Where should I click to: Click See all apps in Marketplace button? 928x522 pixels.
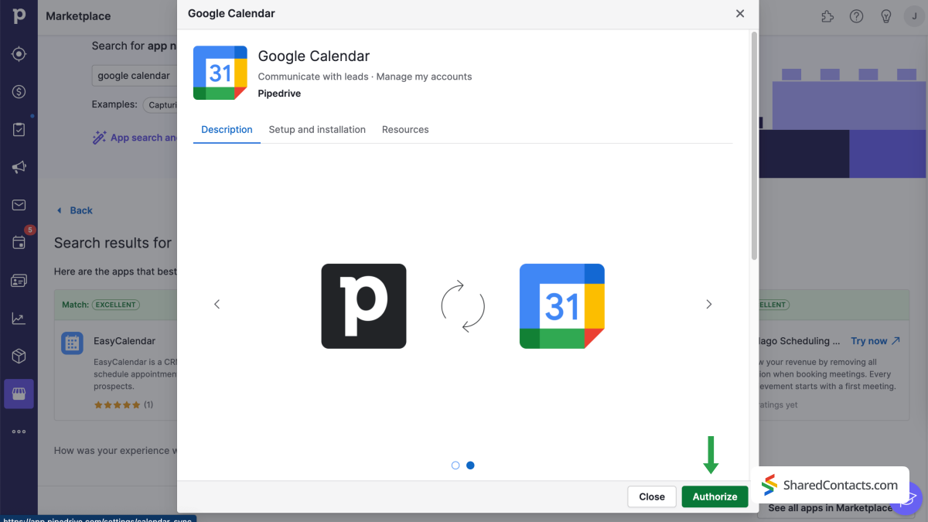click(830, 508)
